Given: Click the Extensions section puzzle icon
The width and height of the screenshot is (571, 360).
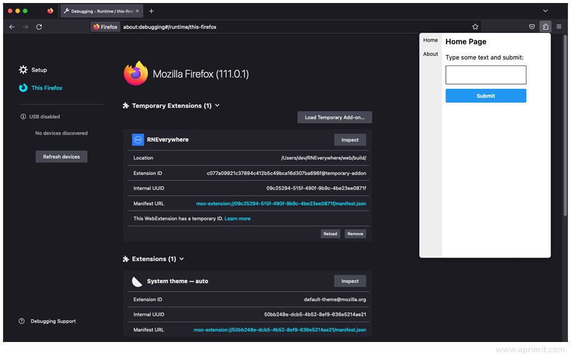Looking at the screenshot, I should [x=126, y=259].
